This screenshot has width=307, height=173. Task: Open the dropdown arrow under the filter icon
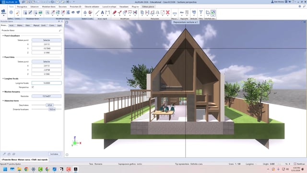(201, 16)
